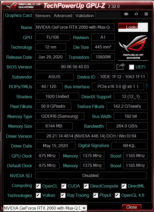This screenshot has width=154, height=212.
Task: Click the BIOS Version field
Action: [x=75, y=67]
